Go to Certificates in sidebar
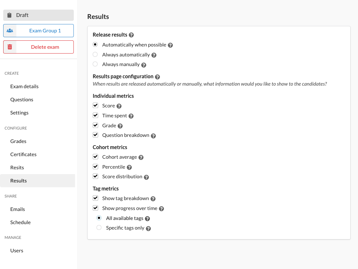The image size is (358, 269). [x=23, y=155]
